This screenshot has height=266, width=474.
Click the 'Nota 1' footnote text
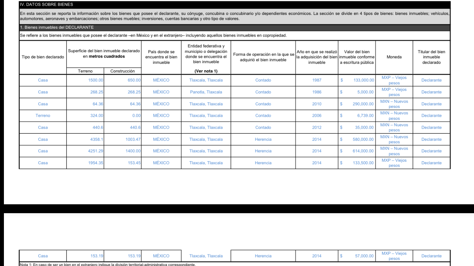(107, 265)
